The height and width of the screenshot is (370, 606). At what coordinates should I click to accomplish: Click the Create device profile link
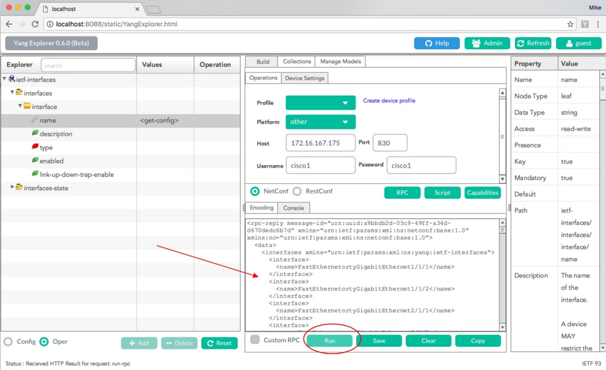click(x=389, y=101)
